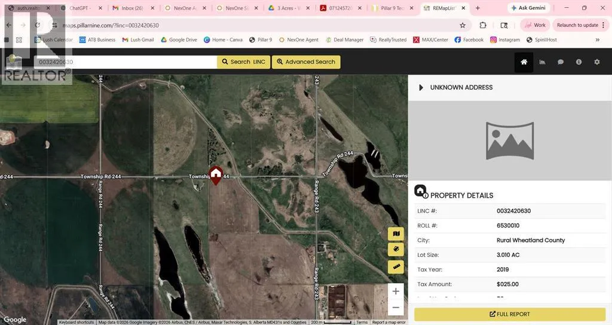
Task: Click the yellow satellite view map button
Action: click(x=396, y=250)
